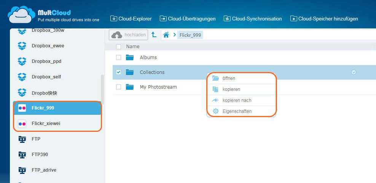The height and width of the screenshot is (183, 376).
Task: Go up one folder level arrow
Action: [x=154, y=35]
